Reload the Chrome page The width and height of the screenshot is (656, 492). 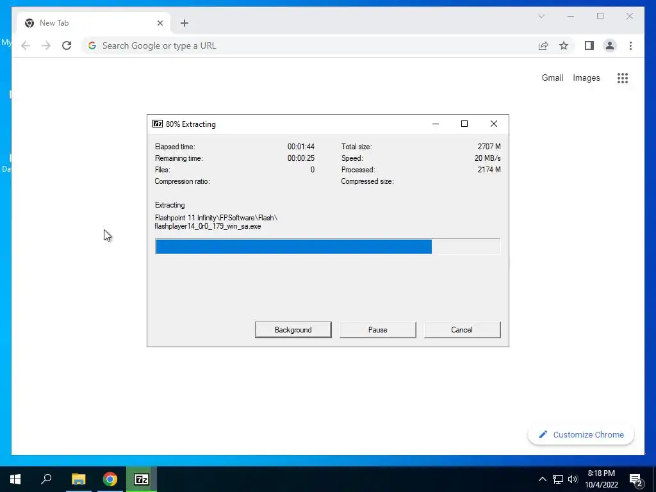(67, 45)
